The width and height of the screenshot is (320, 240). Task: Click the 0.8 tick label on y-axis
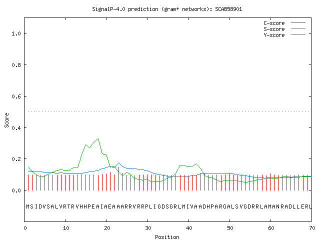point(16,65)
